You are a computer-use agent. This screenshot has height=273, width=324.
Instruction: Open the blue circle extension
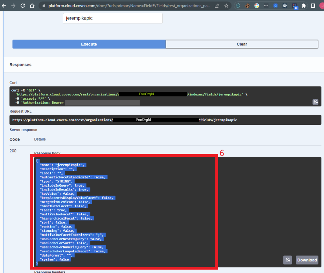click(275, 6)
